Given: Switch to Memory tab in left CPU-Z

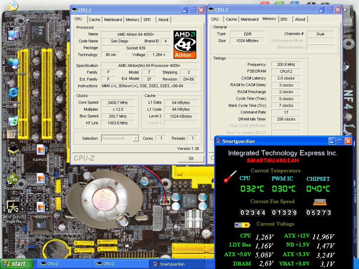Looking at the screenshot, I should [x=132, y=20].
